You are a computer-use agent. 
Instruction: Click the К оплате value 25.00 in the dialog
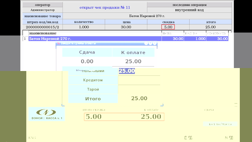pos(133,61)
